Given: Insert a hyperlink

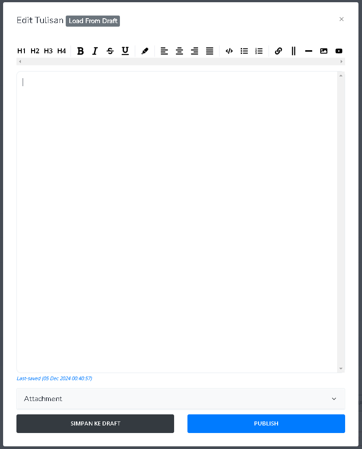Looking at the screenshot, I should pos(278,51).
